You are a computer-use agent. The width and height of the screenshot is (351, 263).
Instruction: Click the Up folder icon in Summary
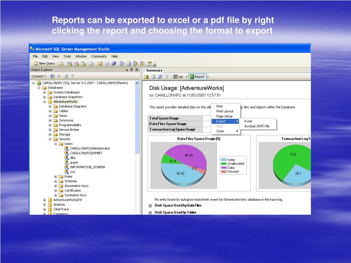[147, 77]
